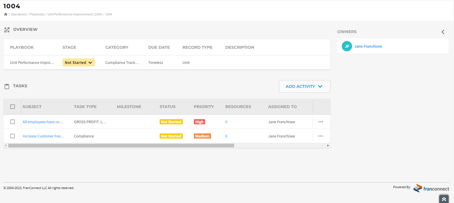Collapse the Owners side panel arrow
The height and width of the screenshot is (203, 454).
tap(443, 32)
